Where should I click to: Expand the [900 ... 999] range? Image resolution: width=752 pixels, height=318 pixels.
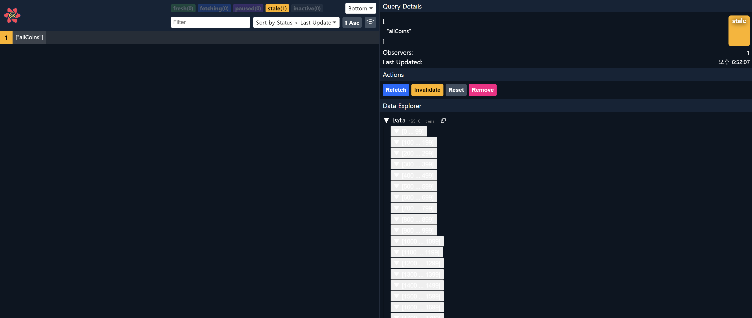(414, 230)
